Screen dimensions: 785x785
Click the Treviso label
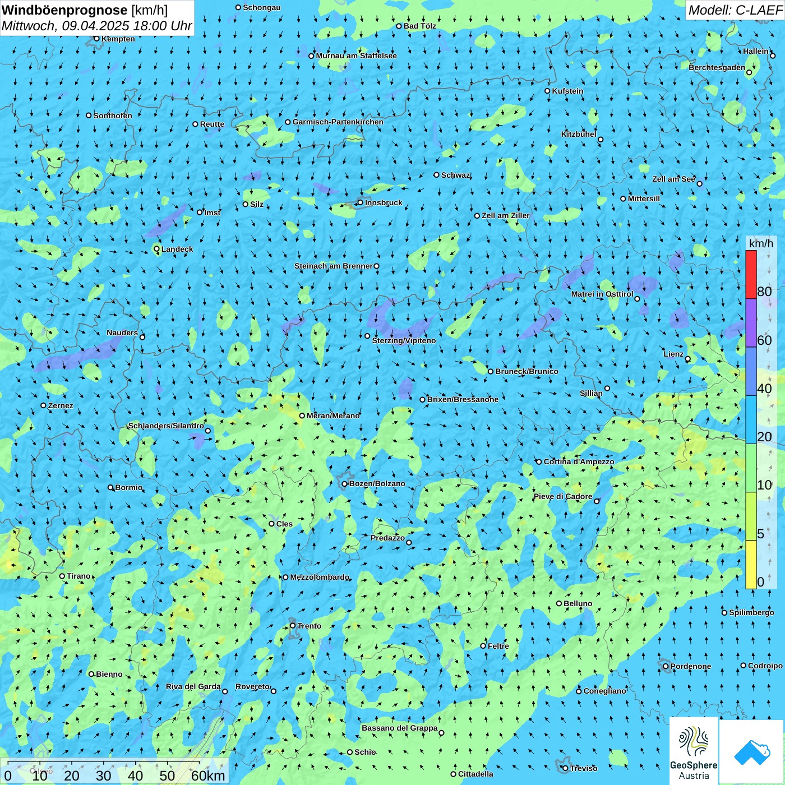point(584,768)
